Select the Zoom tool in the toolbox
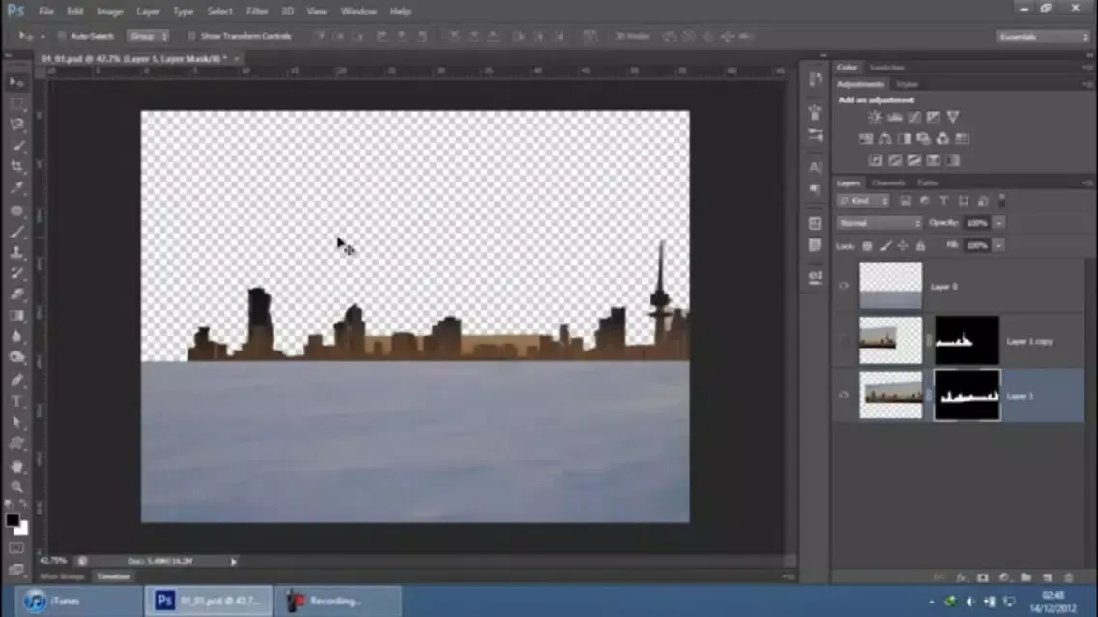The image size is (1098, 617). [16, 487]
